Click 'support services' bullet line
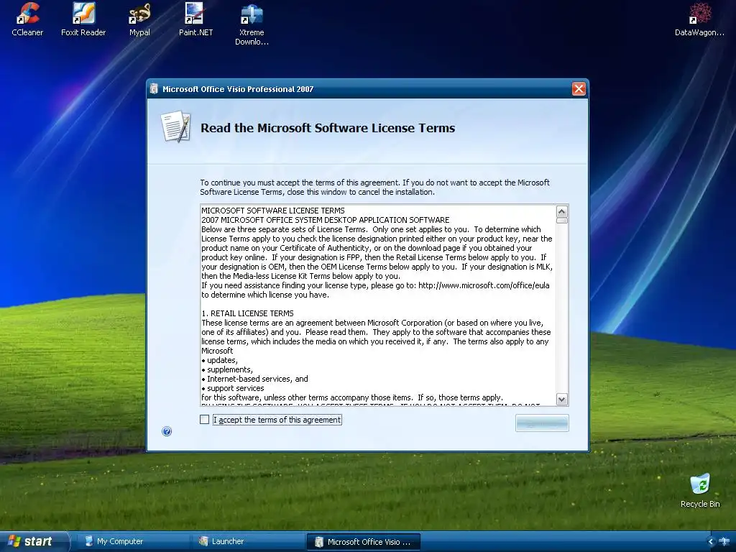 [233, 388]
